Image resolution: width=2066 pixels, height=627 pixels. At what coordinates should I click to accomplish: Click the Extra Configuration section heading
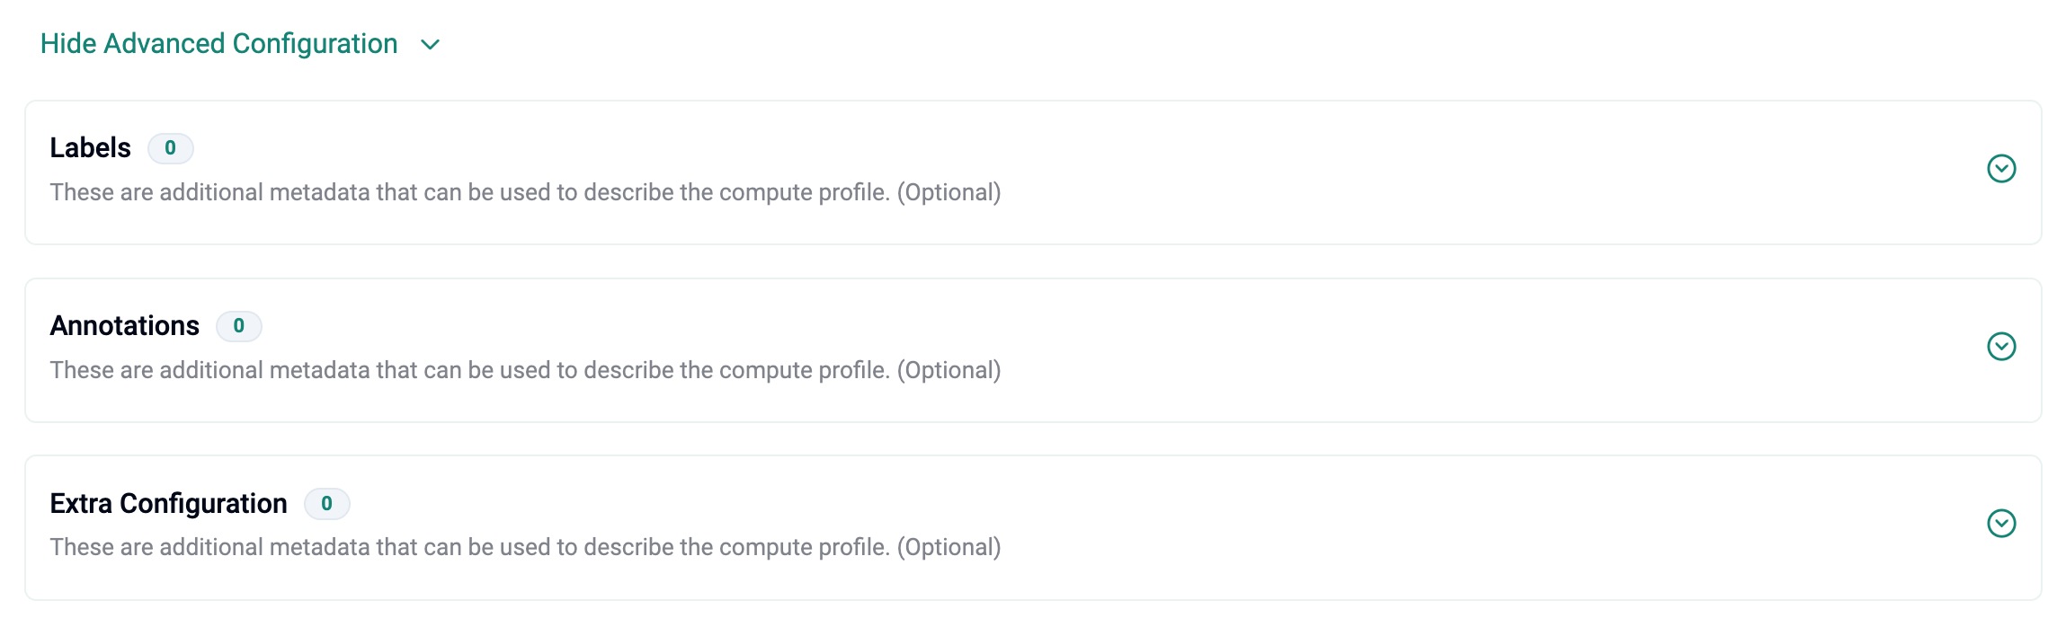point(168,504)
